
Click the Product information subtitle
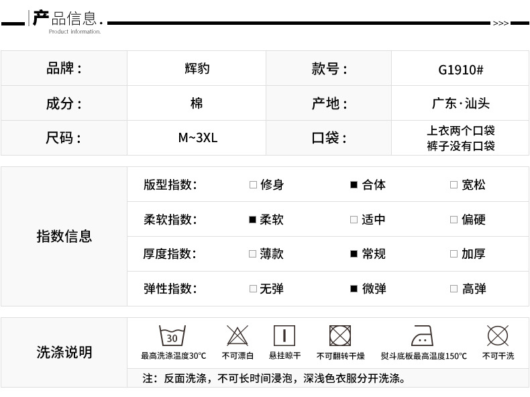[x=74, y=32]
